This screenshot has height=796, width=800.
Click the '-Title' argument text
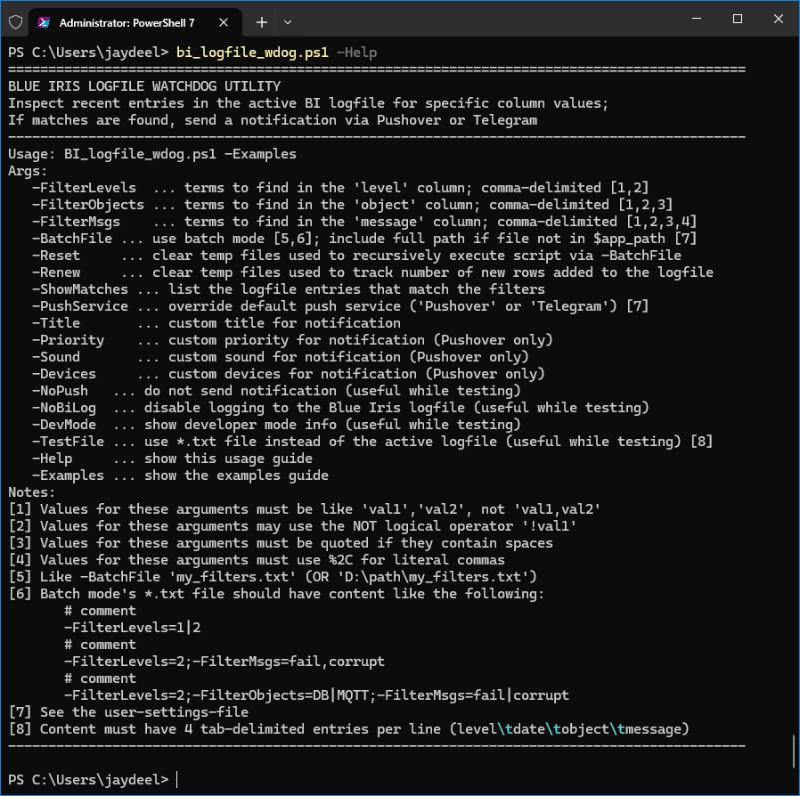coord(56,323)
